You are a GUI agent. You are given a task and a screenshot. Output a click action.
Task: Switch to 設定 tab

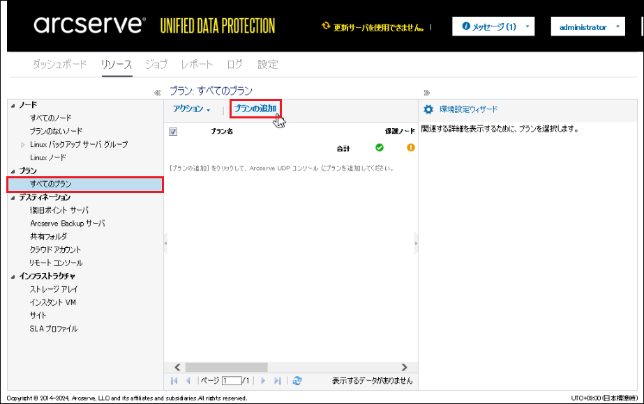[x=268, y=64]
